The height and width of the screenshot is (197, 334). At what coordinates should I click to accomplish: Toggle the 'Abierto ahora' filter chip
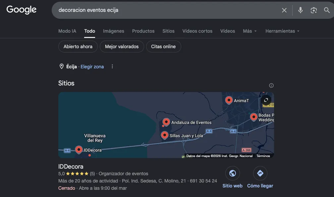point(78,47)
